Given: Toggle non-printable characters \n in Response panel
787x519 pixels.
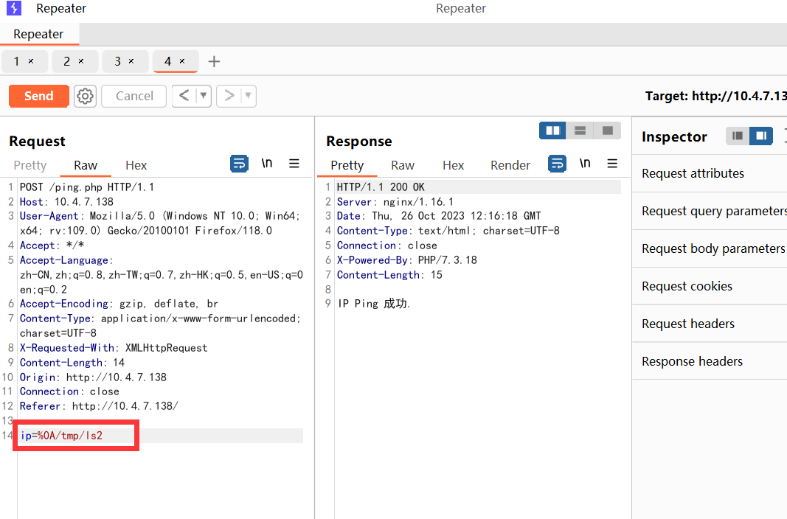Looking at the screenshot, I should tap(585, 164).
